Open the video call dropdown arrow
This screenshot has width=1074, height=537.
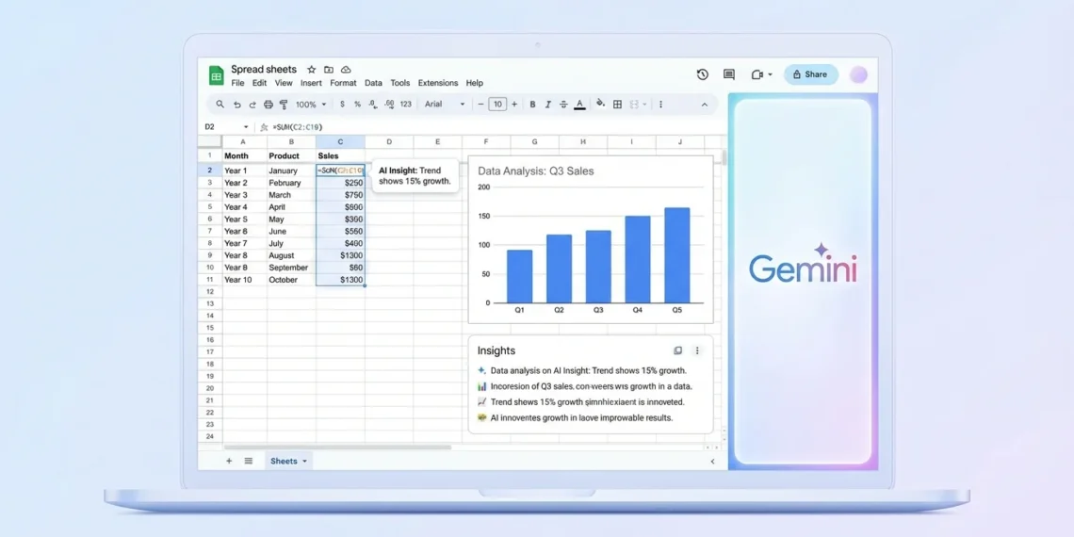coord(770,74)
